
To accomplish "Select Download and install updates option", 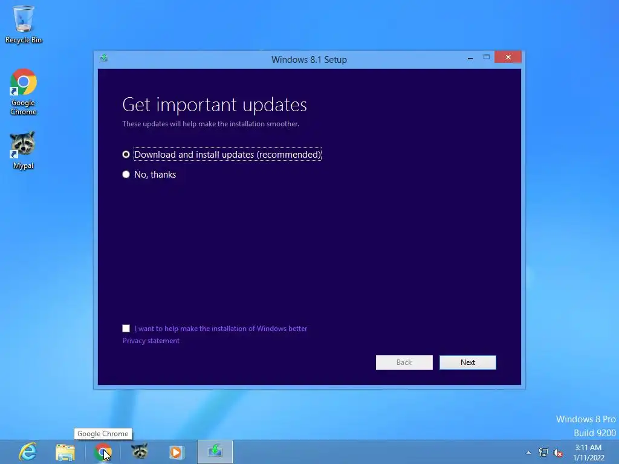I will [x=222, y=154].
